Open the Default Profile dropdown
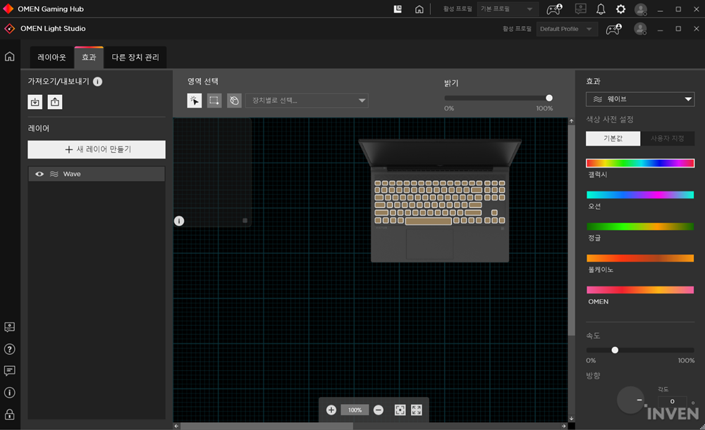705x430 pixels. pos(567,29)
